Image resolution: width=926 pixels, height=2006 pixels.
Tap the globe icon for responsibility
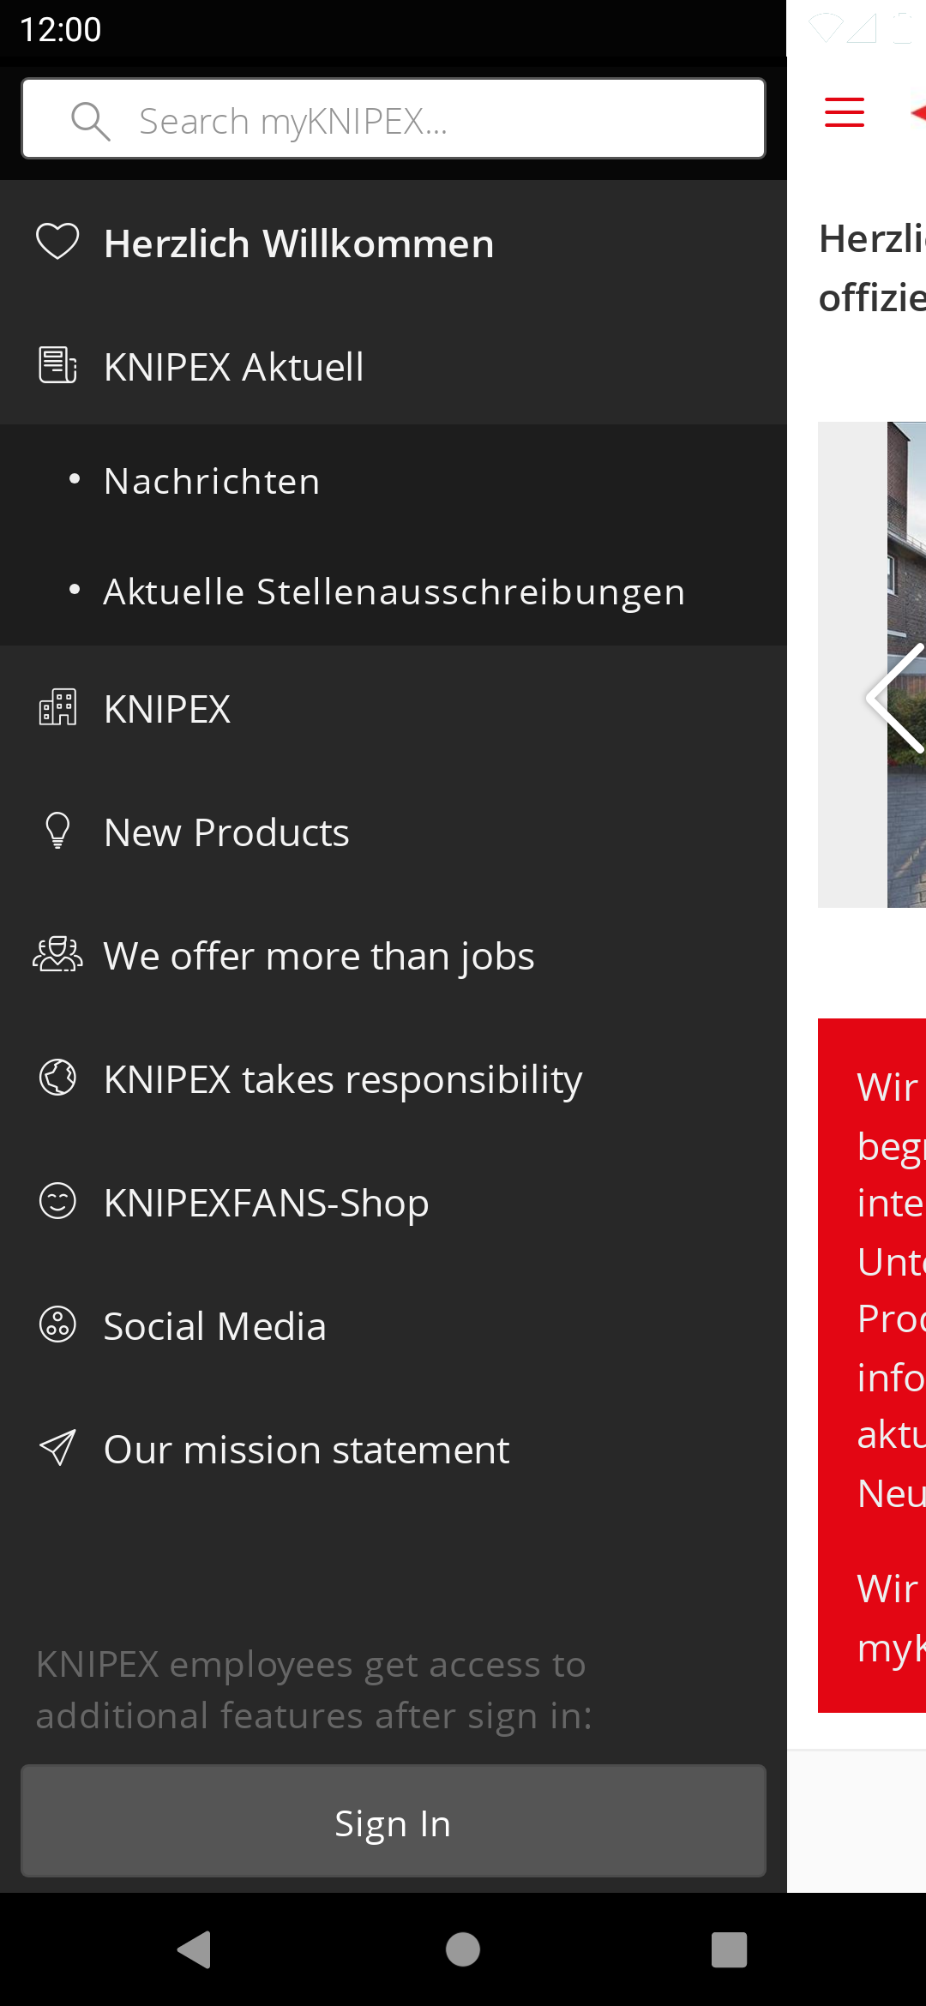pos(57,1078)
